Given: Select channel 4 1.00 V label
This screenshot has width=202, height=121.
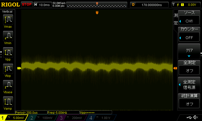Looking at the screenshot, I should tap(106, 118).
